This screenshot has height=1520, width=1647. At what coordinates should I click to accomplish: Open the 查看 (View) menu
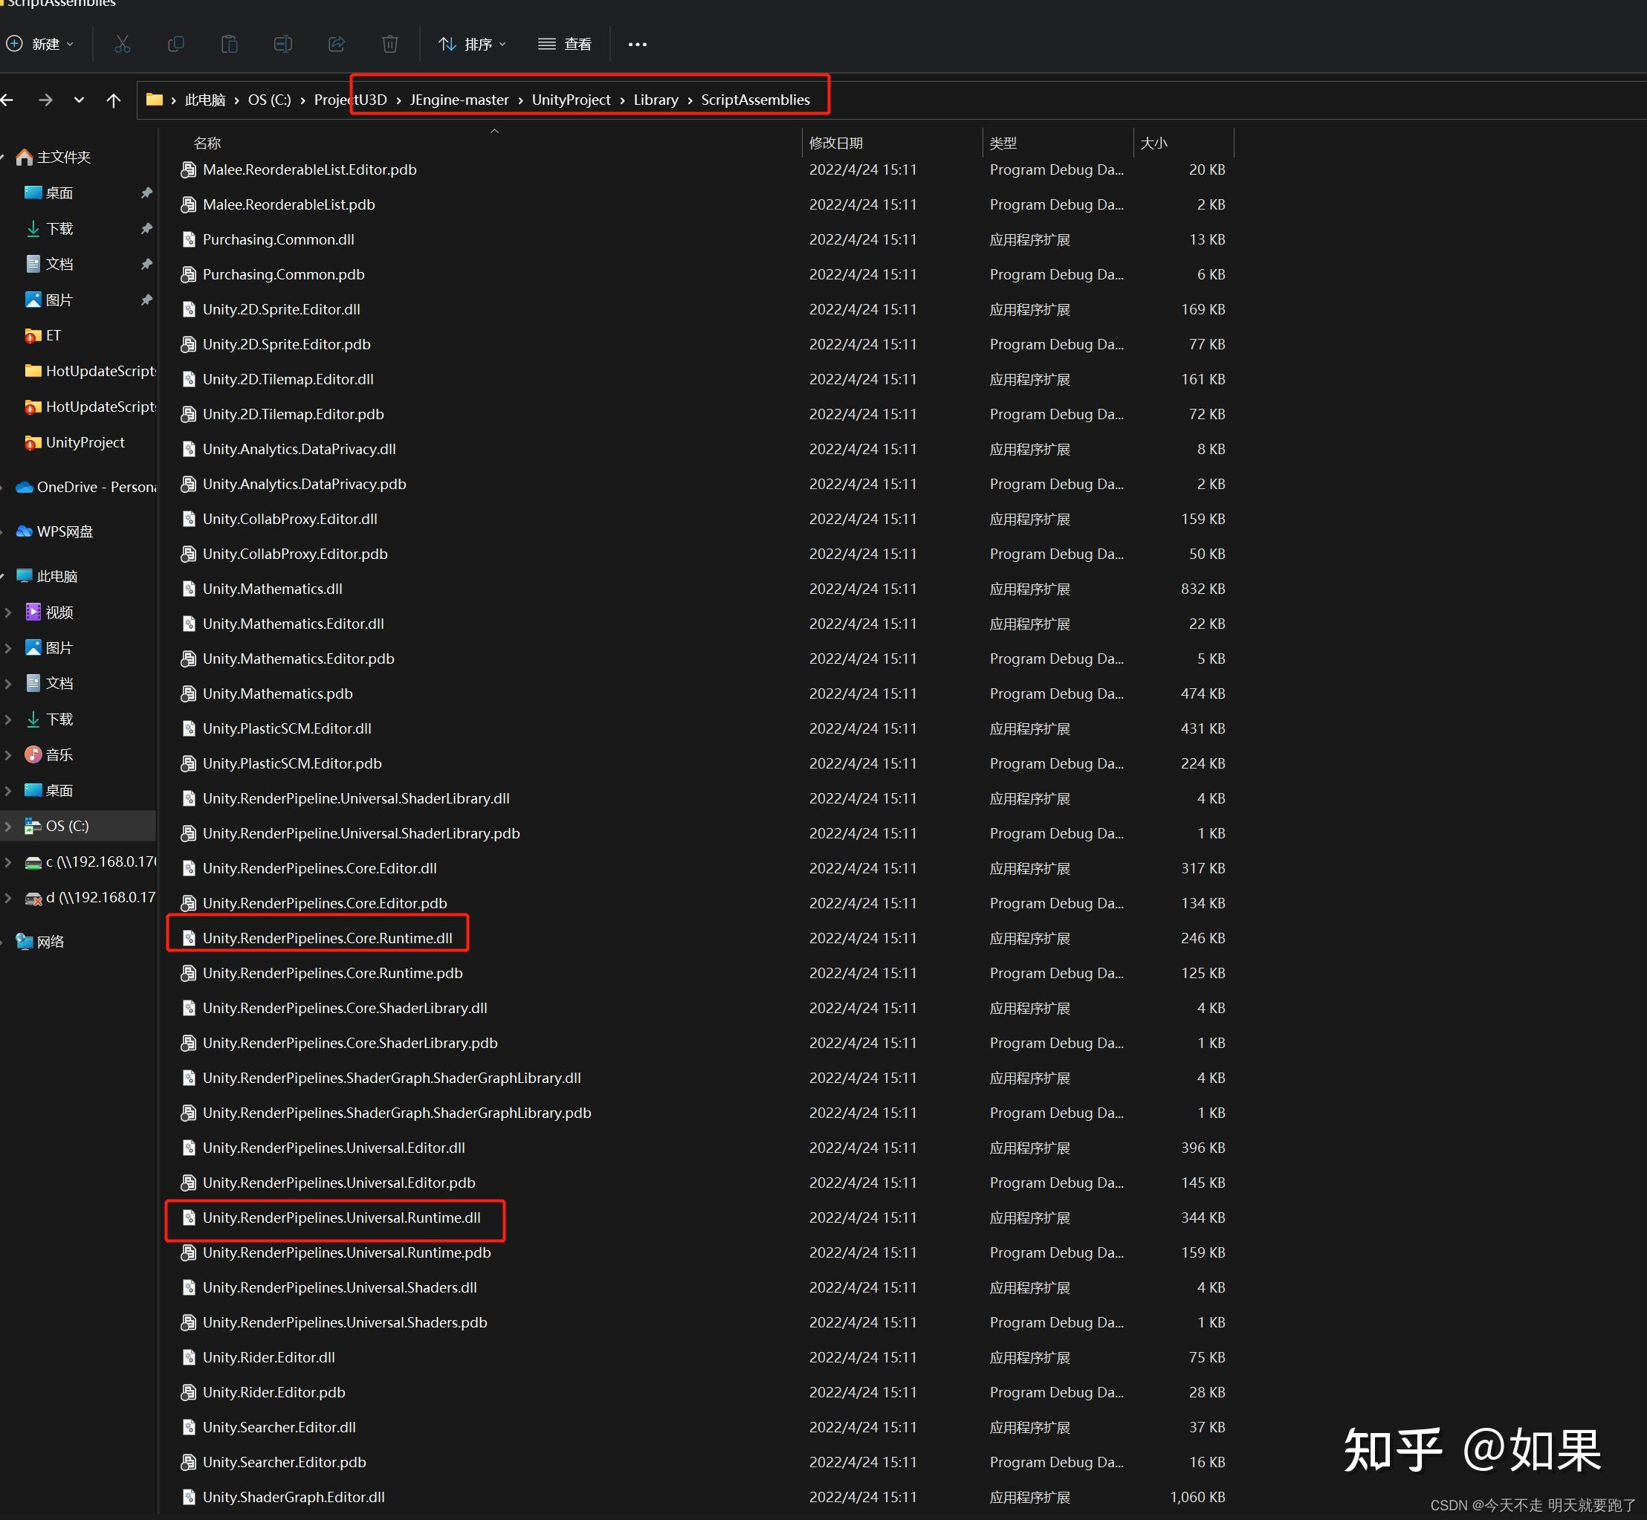click(565, 44)
